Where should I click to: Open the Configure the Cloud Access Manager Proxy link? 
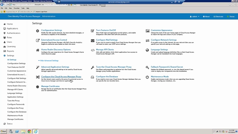click(x=61, y=77)
